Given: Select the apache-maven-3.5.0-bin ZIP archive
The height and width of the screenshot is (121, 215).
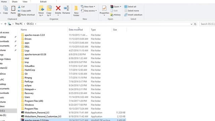Looking at the screenshot, I should (x=73, y=120).
